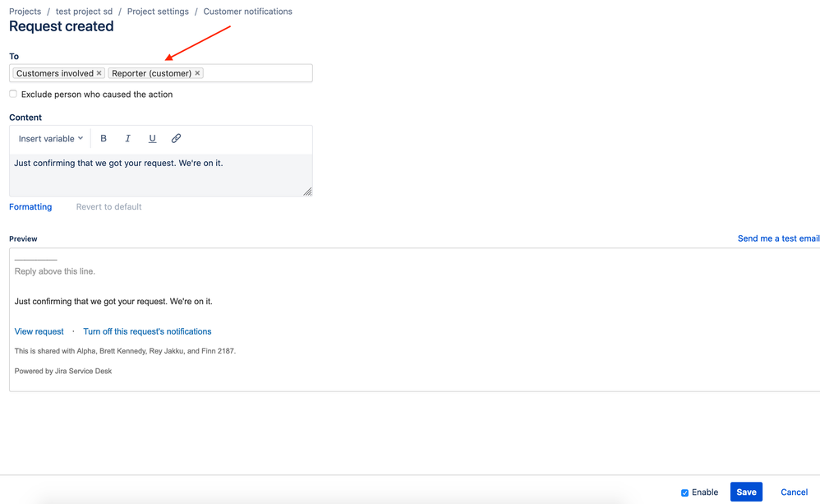Insert a link with the chain icon
Image resolution: width=820 pixels, height=504 pixels.
(x=176, y=139)
